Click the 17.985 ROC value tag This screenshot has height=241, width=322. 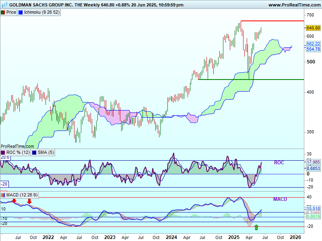point(313,162)
